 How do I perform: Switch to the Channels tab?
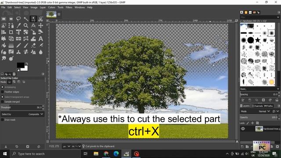[x=257, y=106]
